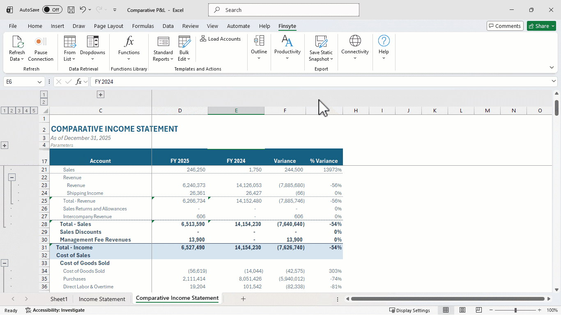
Task: Click the Pause Connection icon
Action: [x=41, y=41]
